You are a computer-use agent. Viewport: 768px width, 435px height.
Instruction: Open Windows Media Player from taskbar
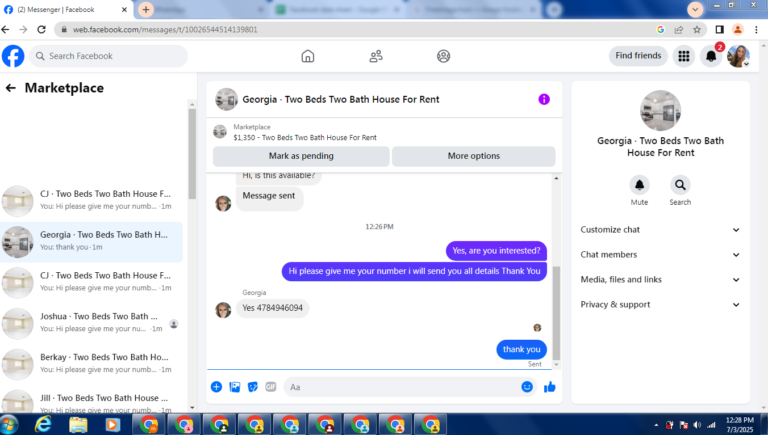pos(113,424)
